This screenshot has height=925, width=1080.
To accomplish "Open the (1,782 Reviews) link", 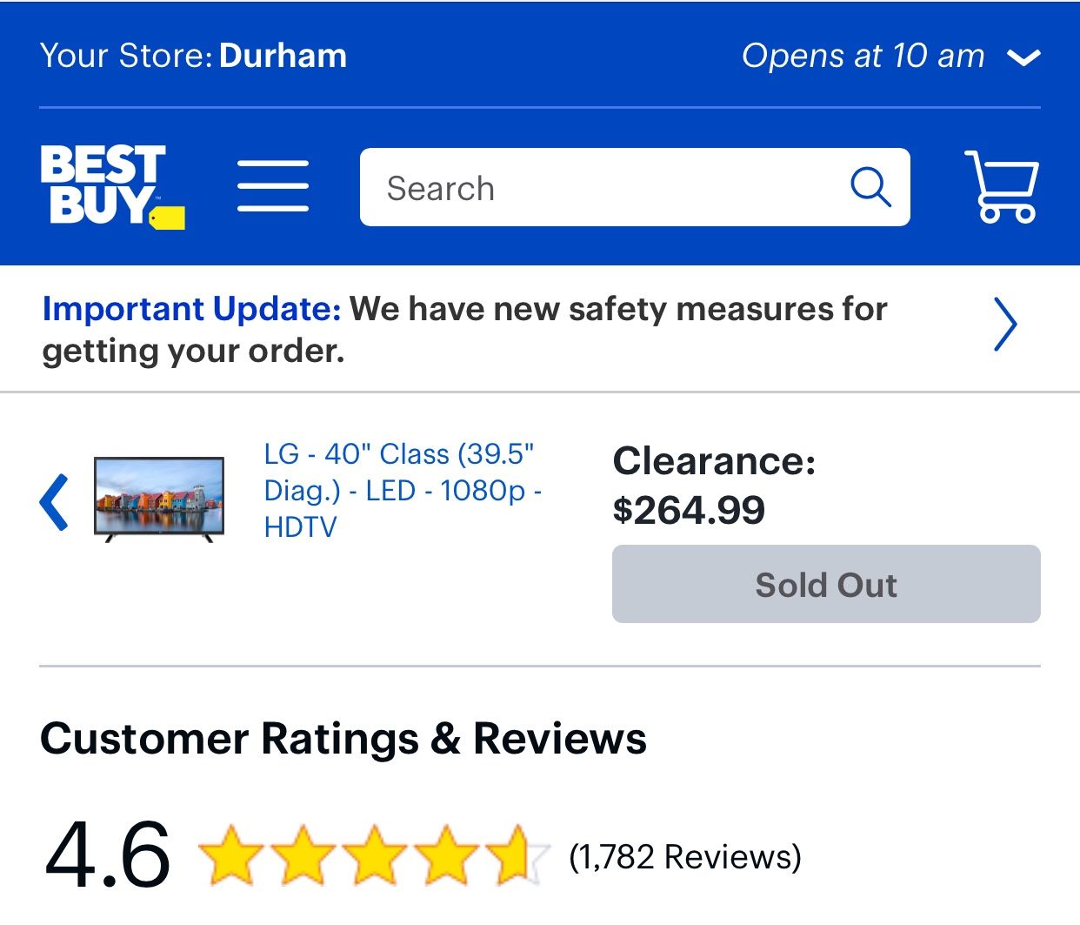I will (684, 856).
